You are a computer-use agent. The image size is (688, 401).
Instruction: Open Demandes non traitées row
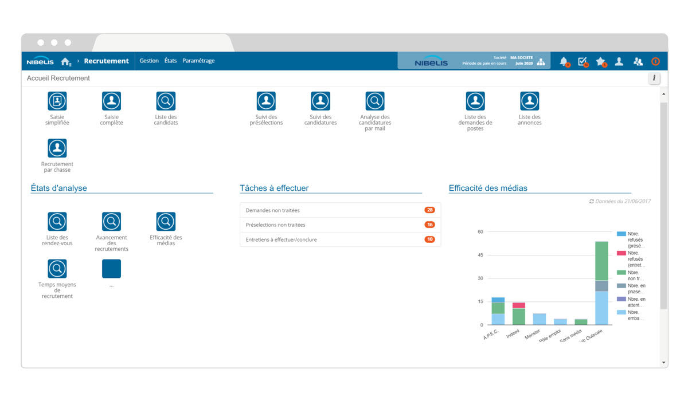coord(340,210)
